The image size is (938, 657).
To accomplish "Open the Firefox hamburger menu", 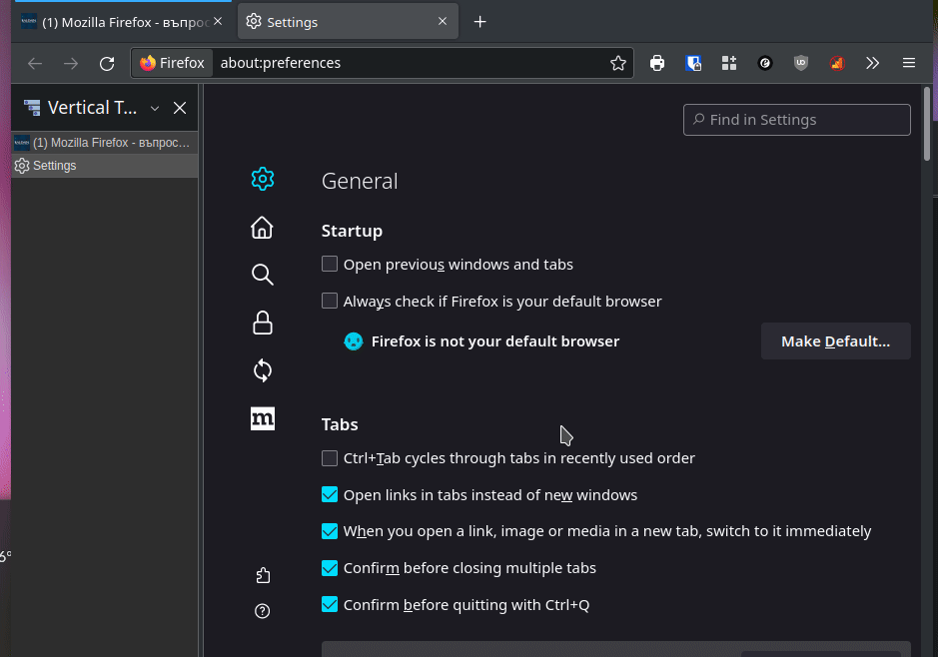I will click(x=909, y=63).
